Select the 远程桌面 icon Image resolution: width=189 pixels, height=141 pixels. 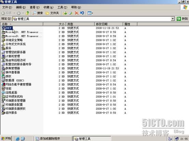[x=3, y=93]
